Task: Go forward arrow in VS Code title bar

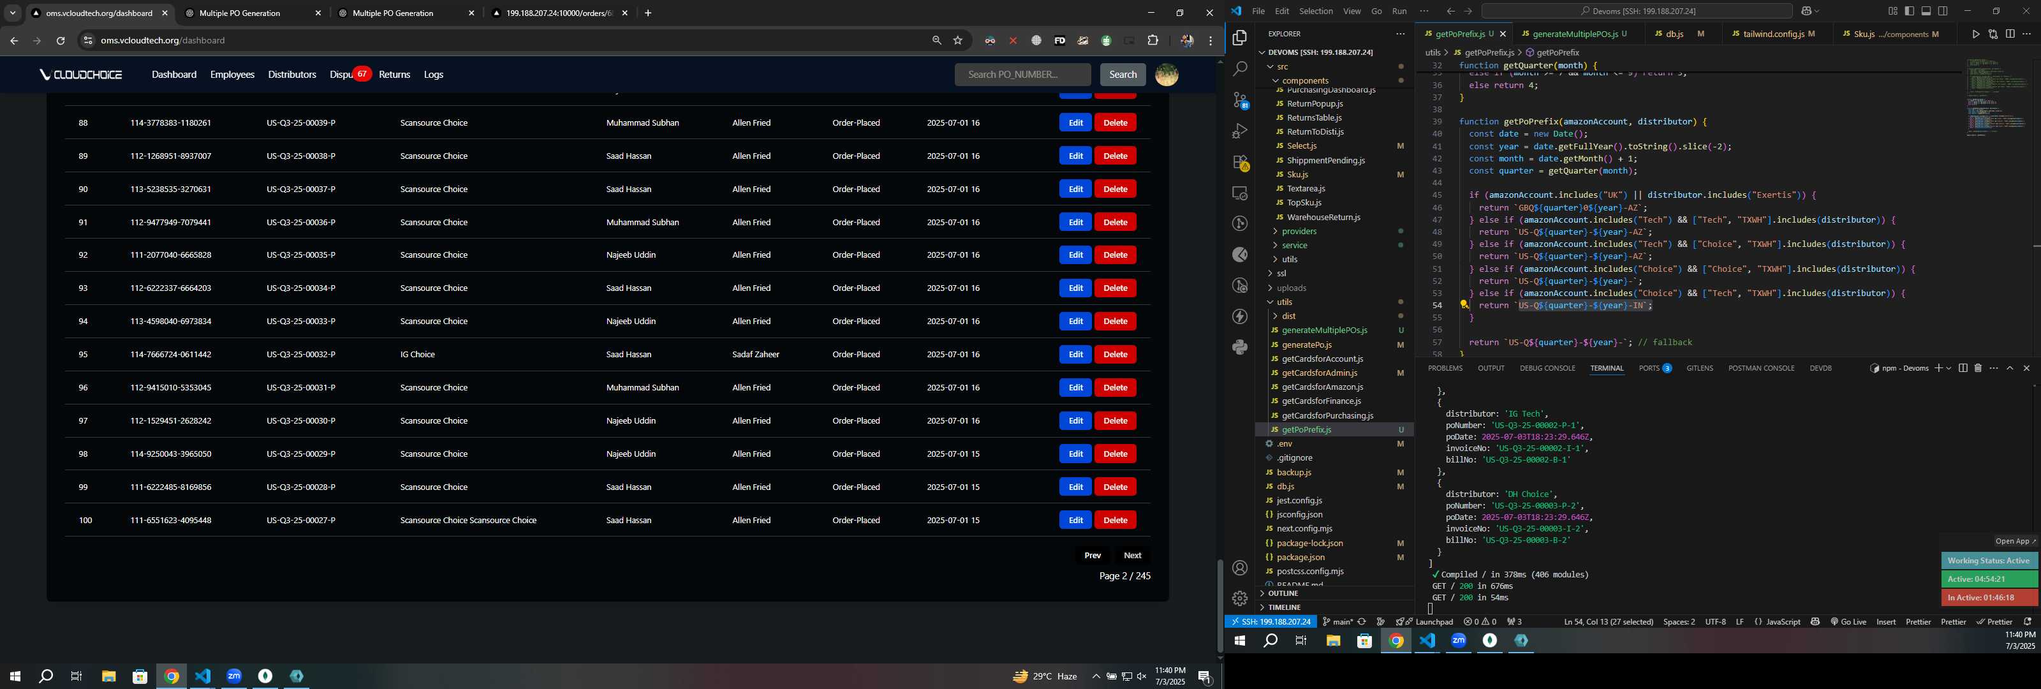Action: 1468,11
